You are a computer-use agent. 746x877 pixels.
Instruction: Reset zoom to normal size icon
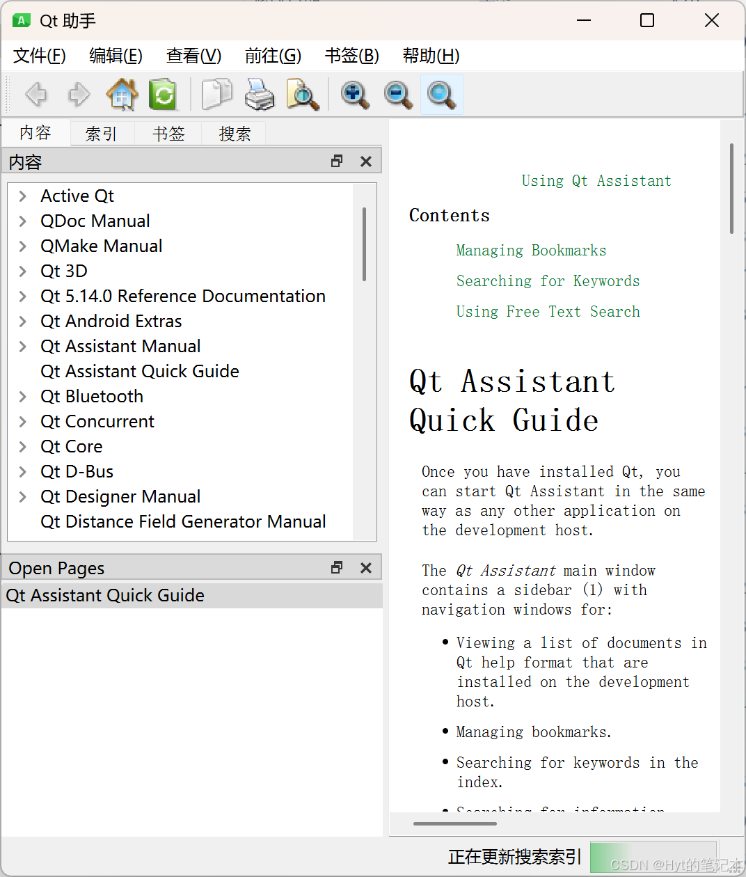click(441, 95)
